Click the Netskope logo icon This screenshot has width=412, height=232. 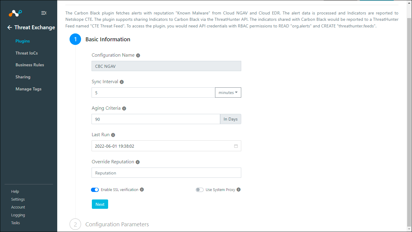coord(15,13)
